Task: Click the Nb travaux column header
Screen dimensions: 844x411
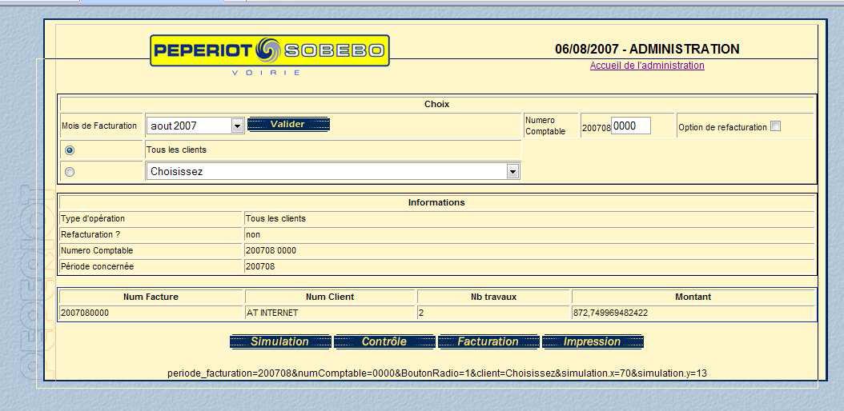Action: (x=493, y=297)
